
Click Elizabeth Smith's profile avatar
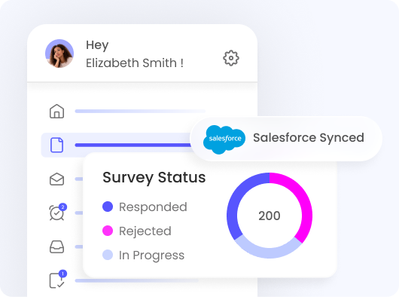59,54
